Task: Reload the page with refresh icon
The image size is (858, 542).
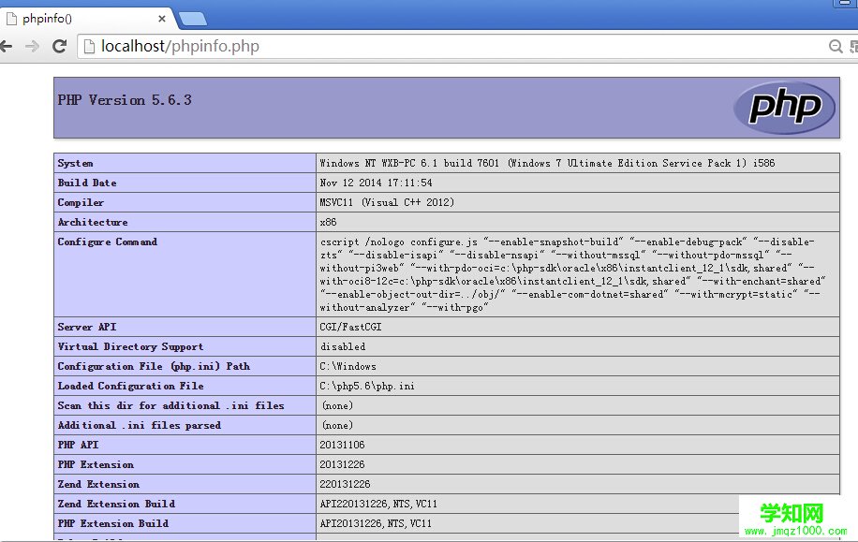Action: click(60, 47)
